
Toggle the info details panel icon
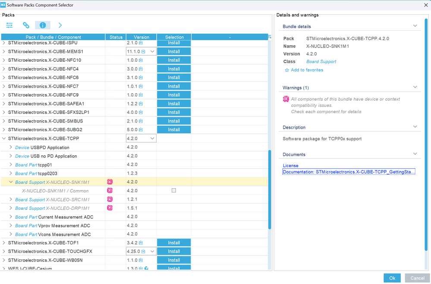click(43, 25)
